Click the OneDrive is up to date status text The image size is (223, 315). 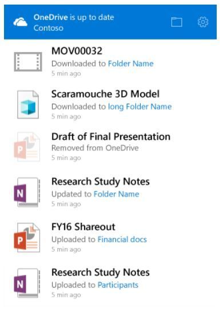[74, 17]
